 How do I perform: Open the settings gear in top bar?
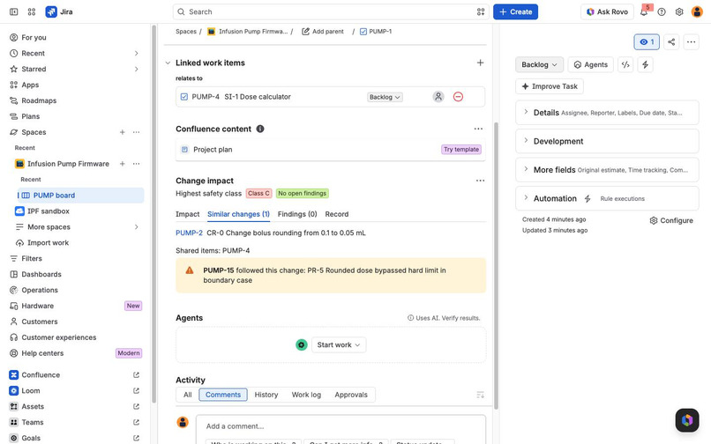coord(679,11)
